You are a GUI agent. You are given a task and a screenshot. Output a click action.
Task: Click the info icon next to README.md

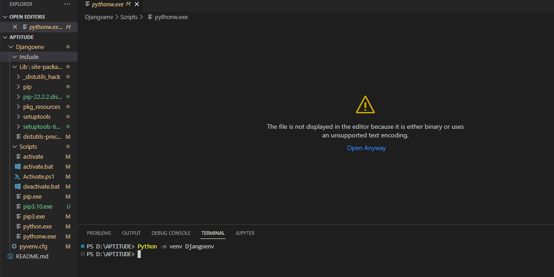(10, 256)
